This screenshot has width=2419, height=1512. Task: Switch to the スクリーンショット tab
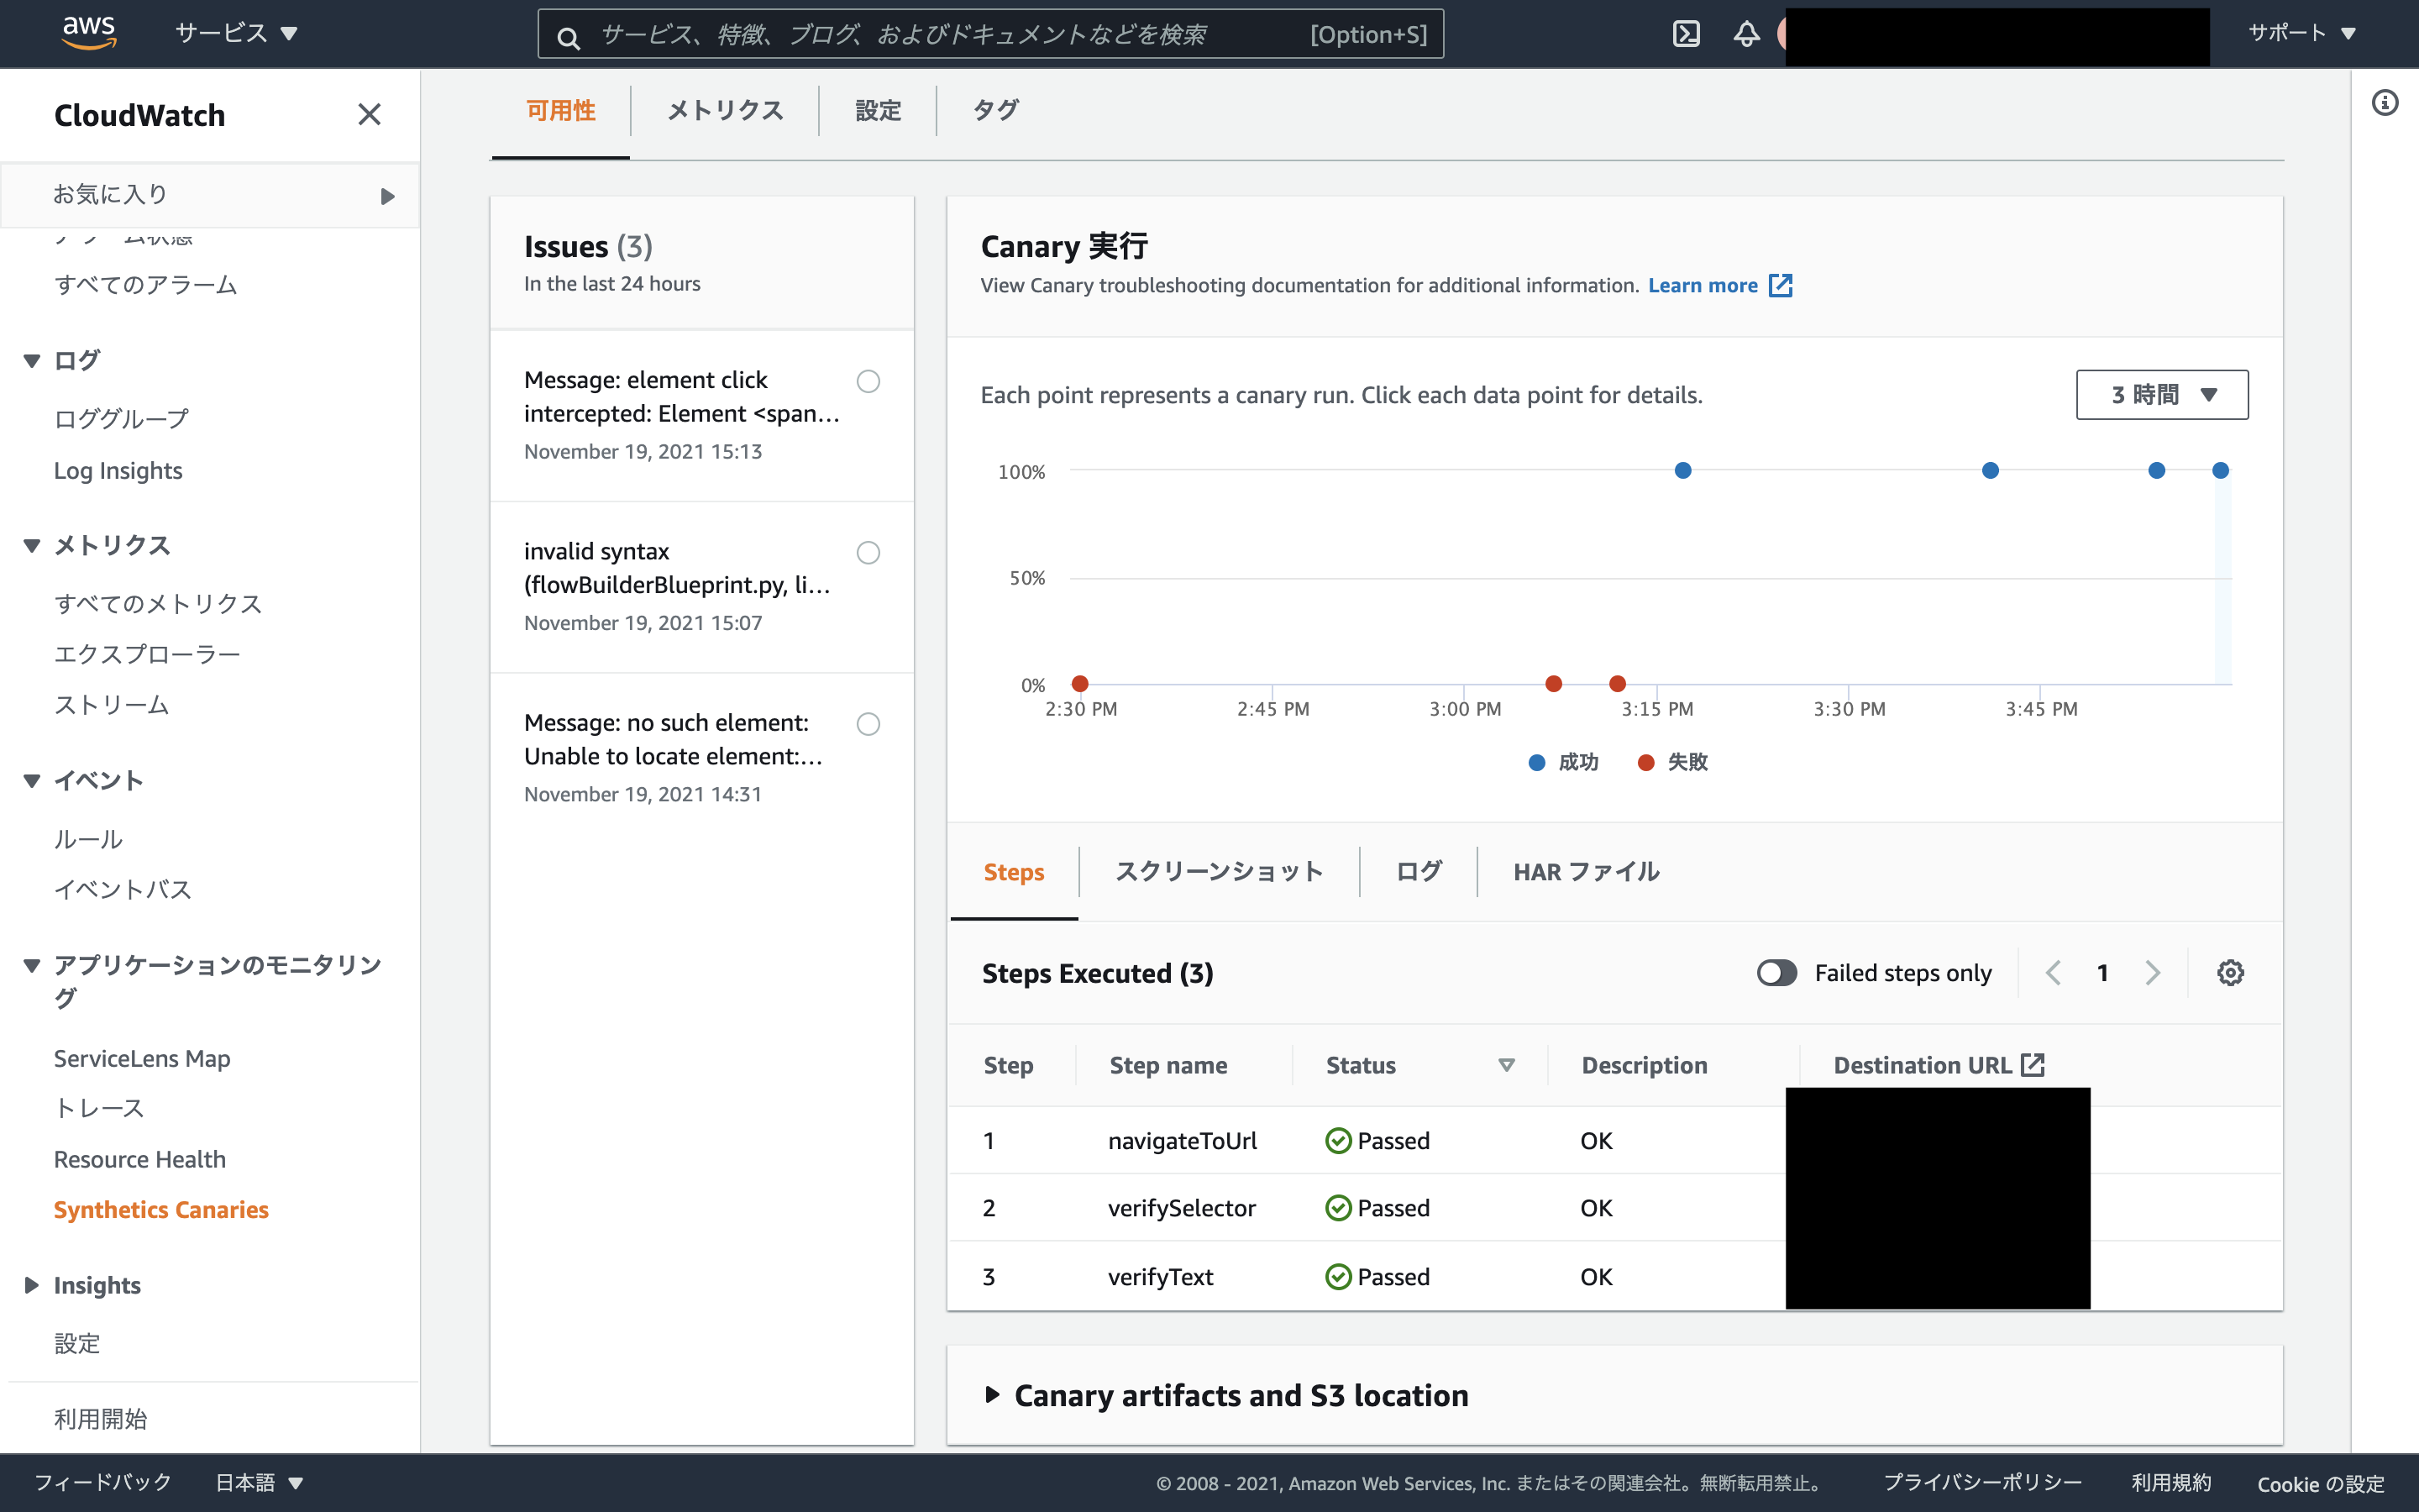click(1219, 871)
